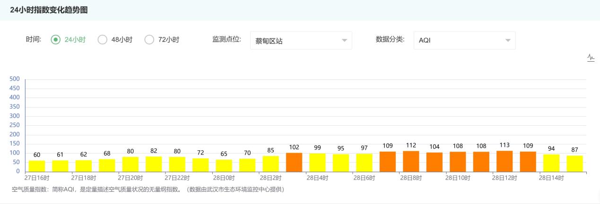Click the yellow bar with value 72
This screenshot has width=600, height=204.
click(x=200, y=165)
